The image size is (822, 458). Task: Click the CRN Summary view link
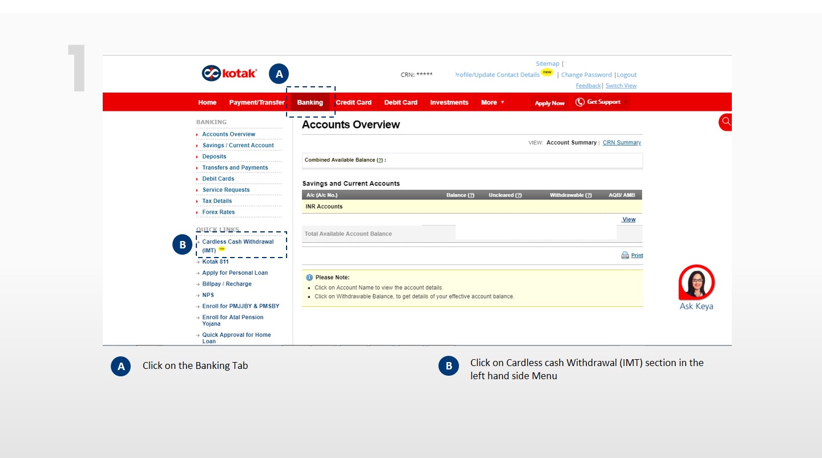[622, 143]
